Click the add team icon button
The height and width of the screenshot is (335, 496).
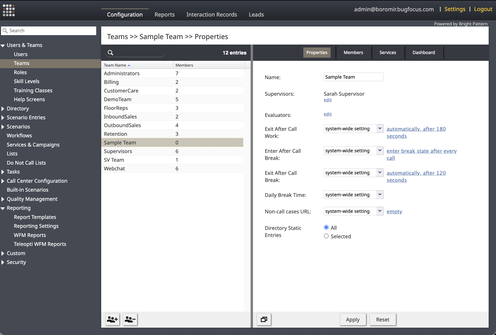click(x=112, y=319)
